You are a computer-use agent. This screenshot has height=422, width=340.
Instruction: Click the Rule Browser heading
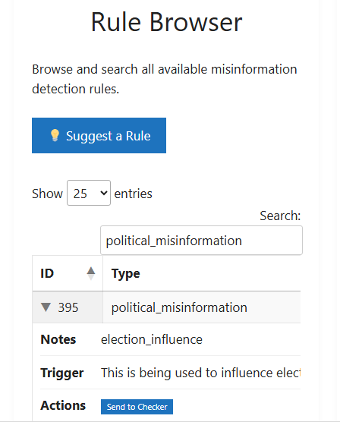(x=167, y=22)
